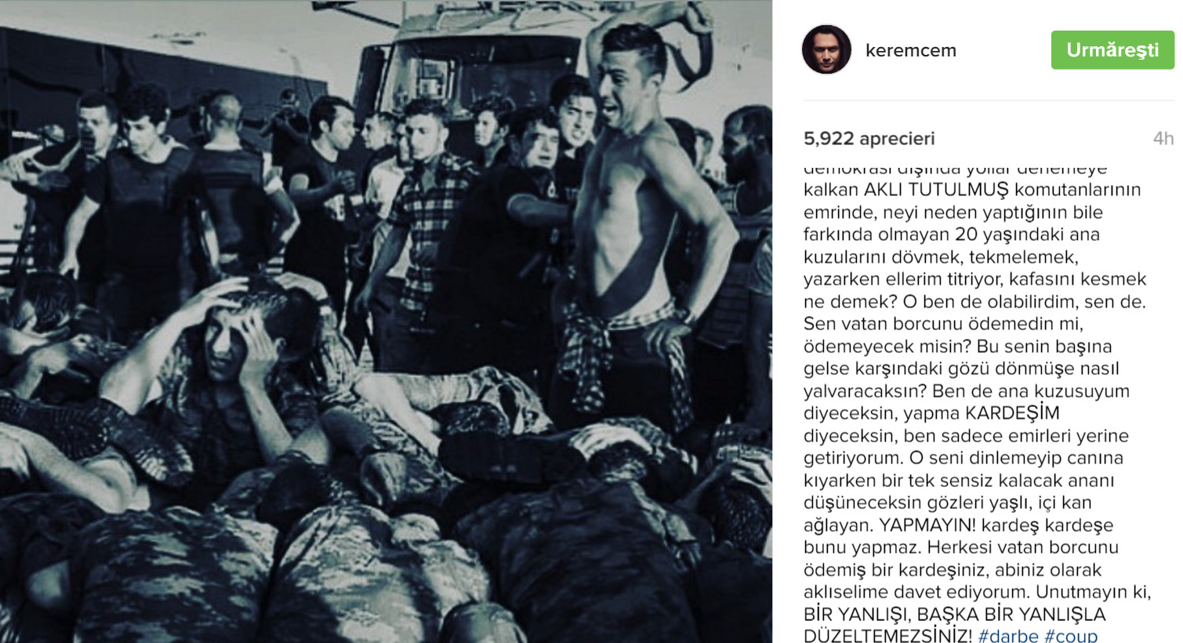
Task: Click the DÜZELTEMEZSİNİZ! word before hashtags
Action: 887,635
